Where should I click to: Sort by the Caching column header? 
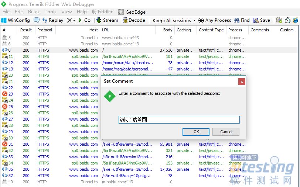184,30
